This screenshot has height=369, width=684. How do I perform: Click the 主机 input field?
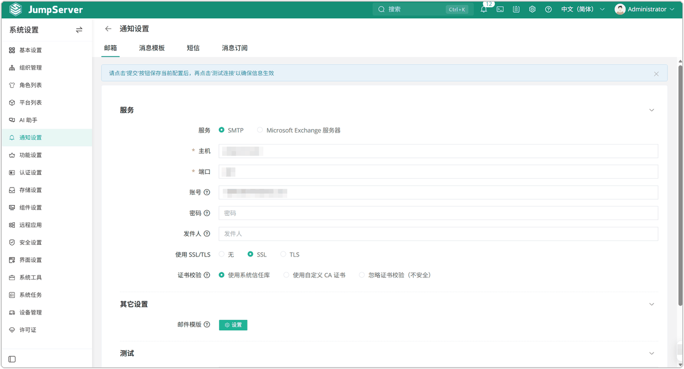tap(438, 151)
